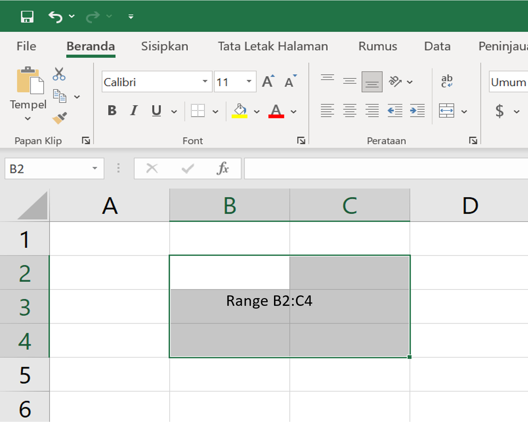Open the Umum number format dropdown
The height and width of the screenshot is (422, 528).
(x=509, y=82)
